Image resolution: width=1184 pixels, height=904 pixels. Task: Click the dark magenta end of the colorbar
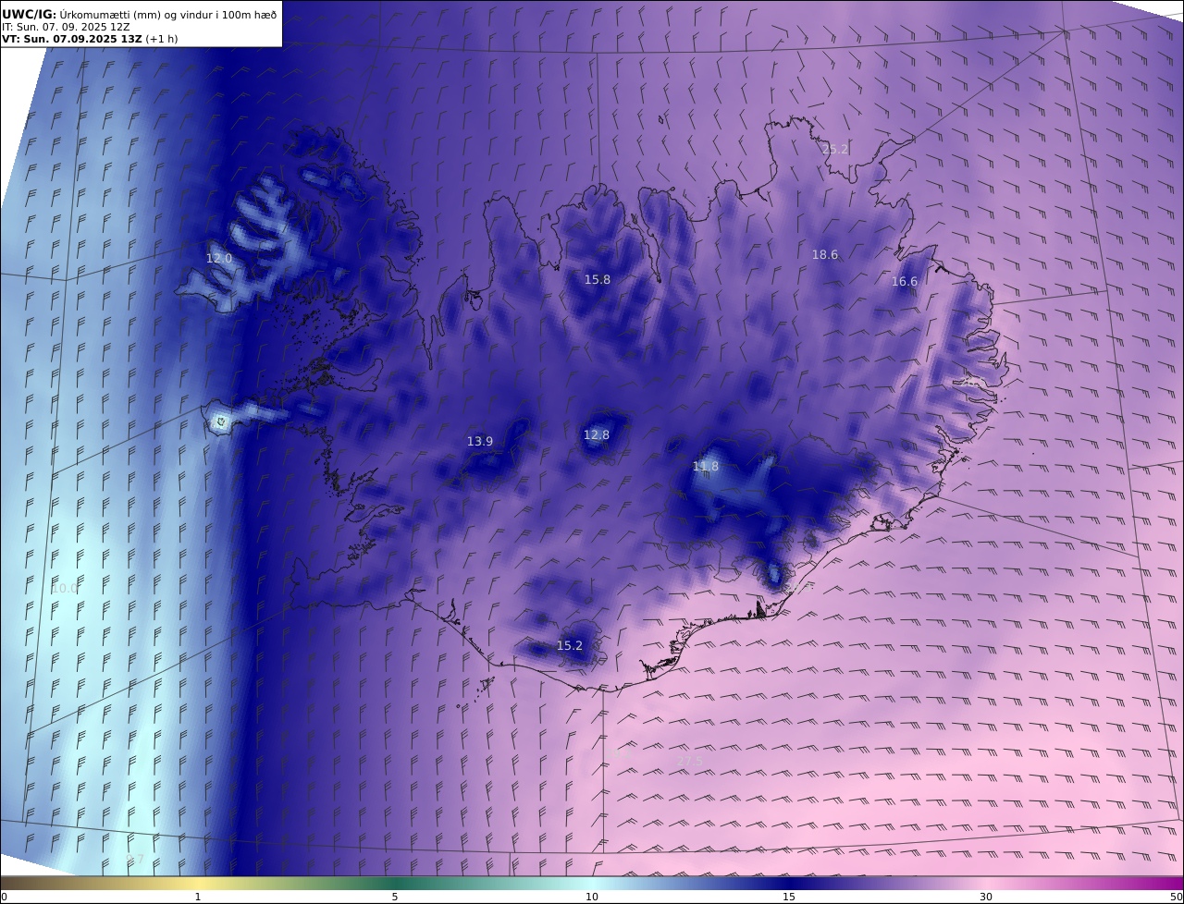(x=1167, y=883)
